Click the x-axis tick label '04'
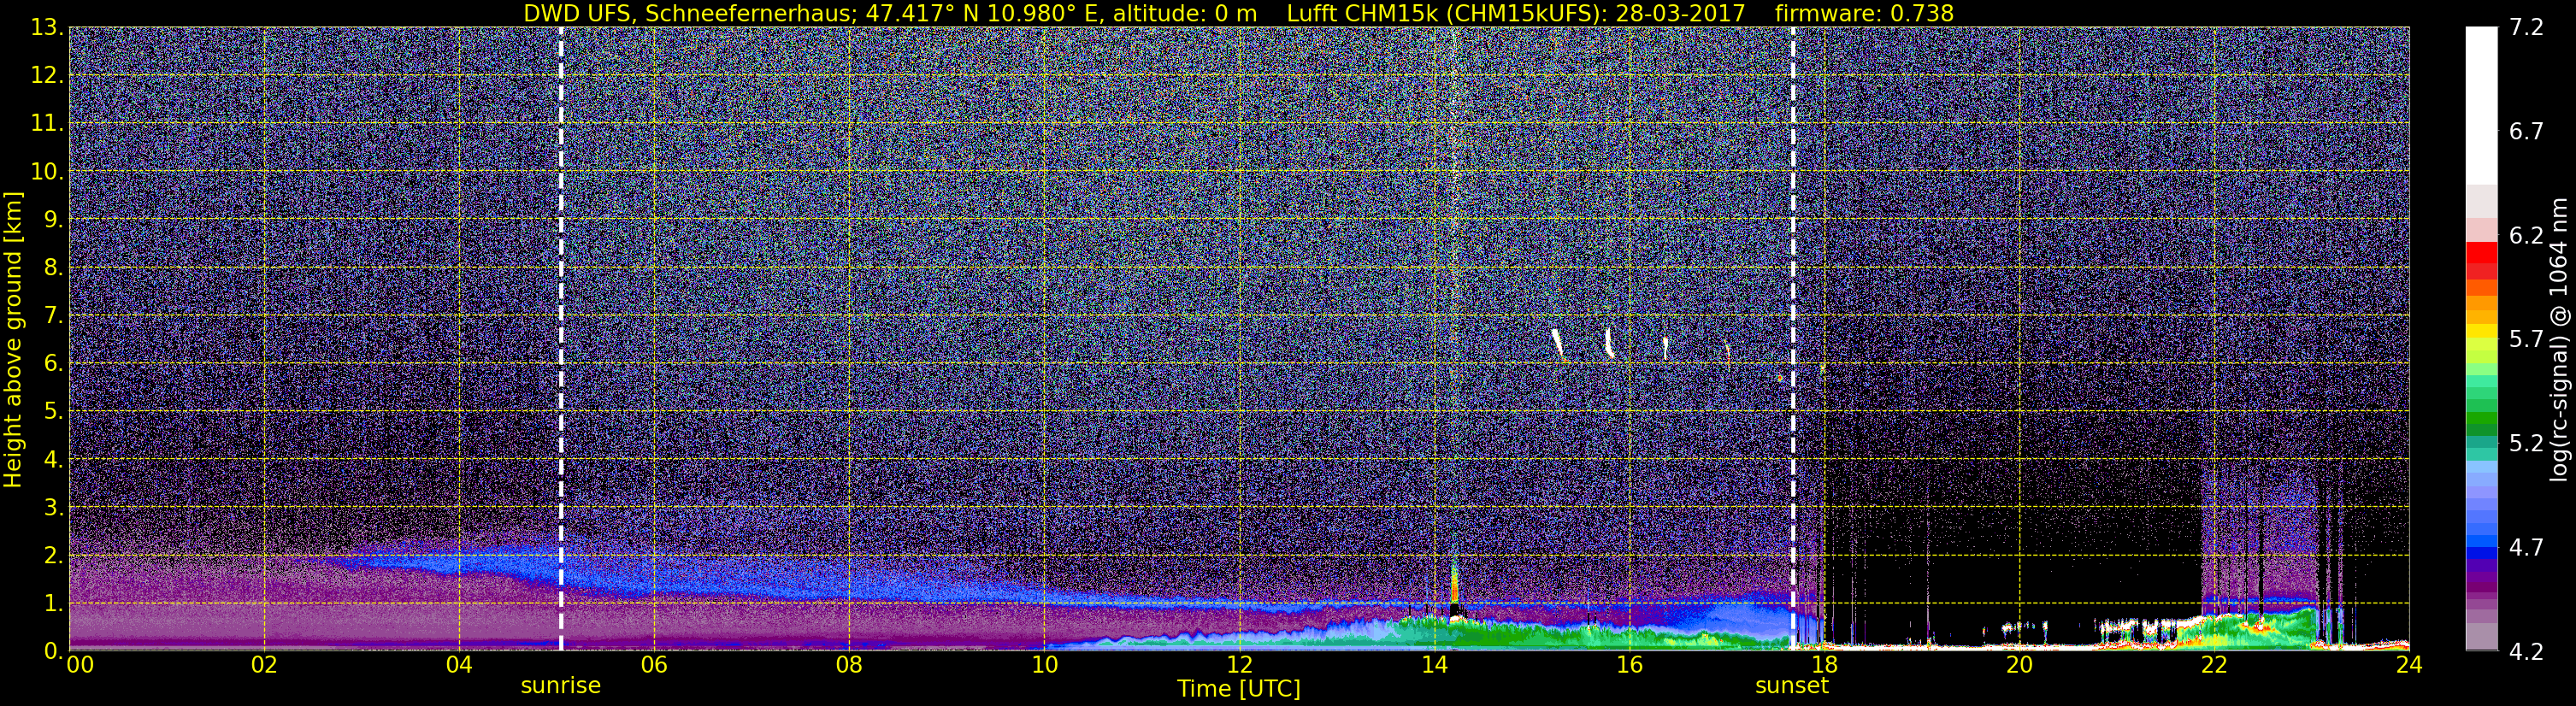2576x706 pixels. (459, 665)
